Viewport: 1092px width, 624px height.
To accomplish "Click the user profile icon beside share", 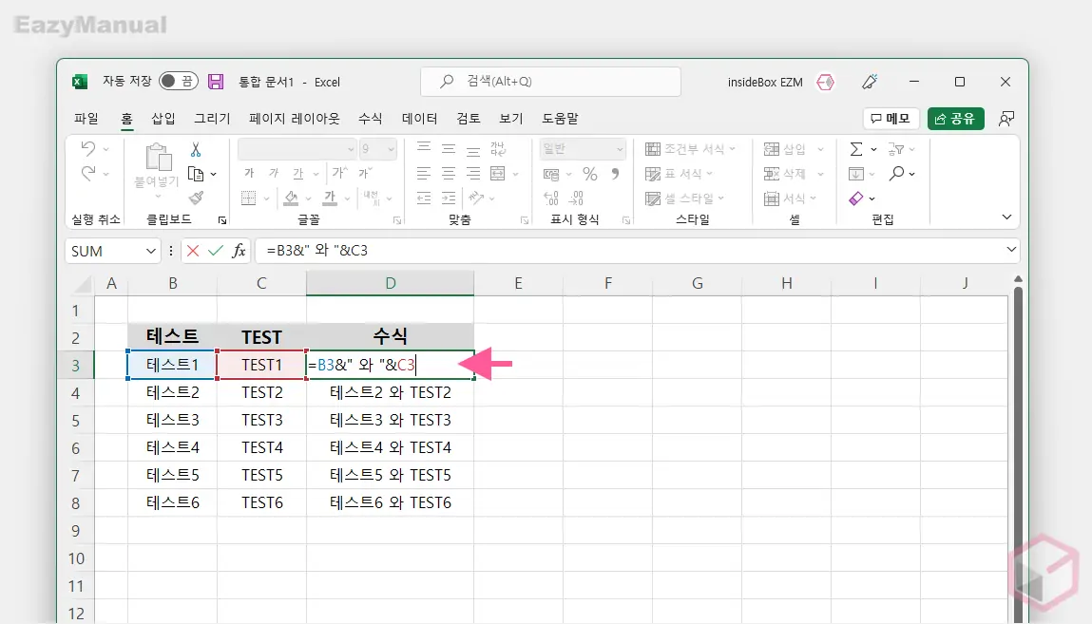I will pos(1006,119).
